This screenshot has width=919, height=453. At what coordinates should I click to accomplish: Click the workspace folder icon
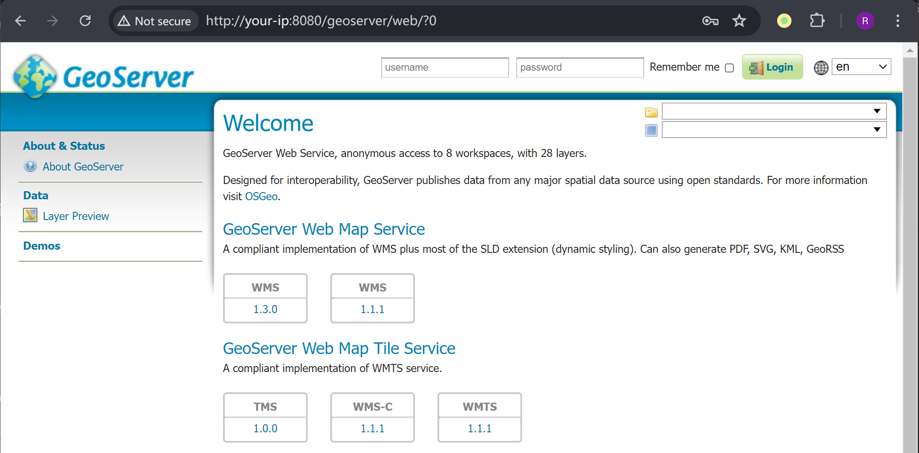tap(651, 112)
